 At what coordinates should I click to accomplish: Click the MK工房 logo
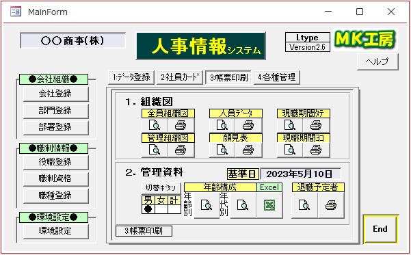click(x=365, y=40)
